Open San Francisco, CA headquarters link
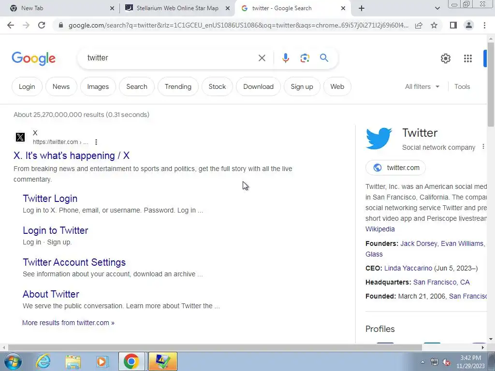 441,282
